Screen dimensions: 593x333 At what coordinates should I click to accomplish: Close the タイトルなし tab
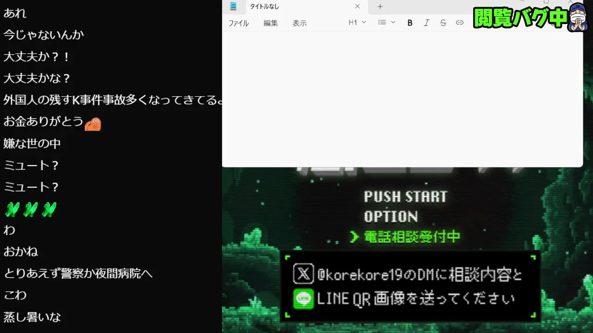pos(357,6)
